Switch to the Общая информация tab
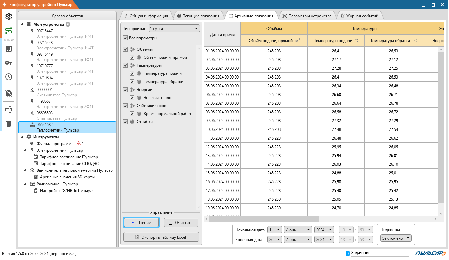The height and width of the screenshot is (260, 449). [x=146, y=16]
